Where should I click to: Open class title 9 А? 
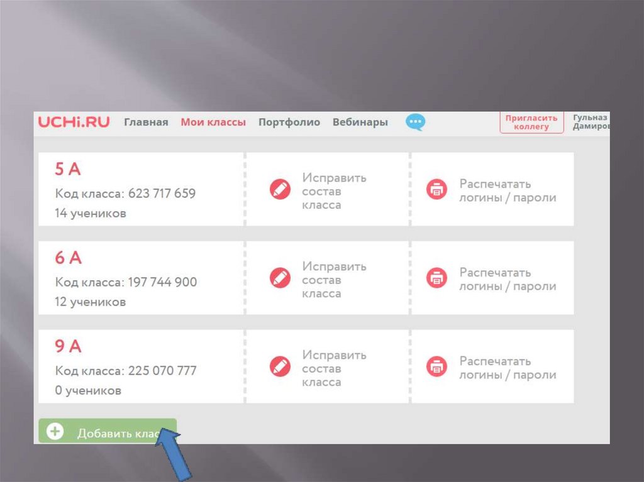coord(68,346)
